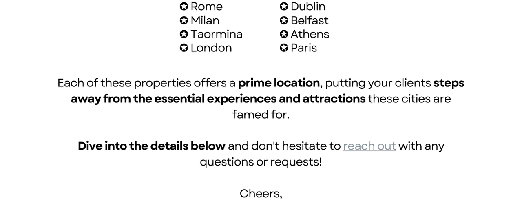Select the star bullet beside Belfast
The height and width of the screenshot is (201, 522).
click(x=284, y=20)
